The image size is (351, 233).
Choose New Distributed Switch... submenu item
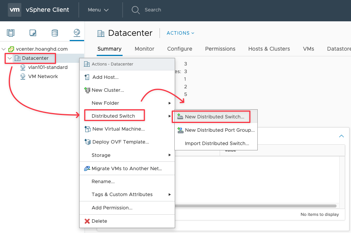(x=216, y=116)
